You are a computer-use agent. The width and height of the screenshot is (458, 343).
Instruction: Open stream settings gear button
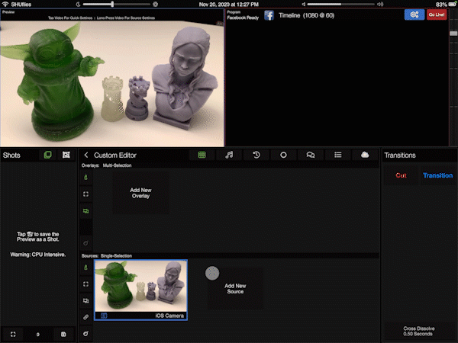pyautogui.click(x=414, y=14)
